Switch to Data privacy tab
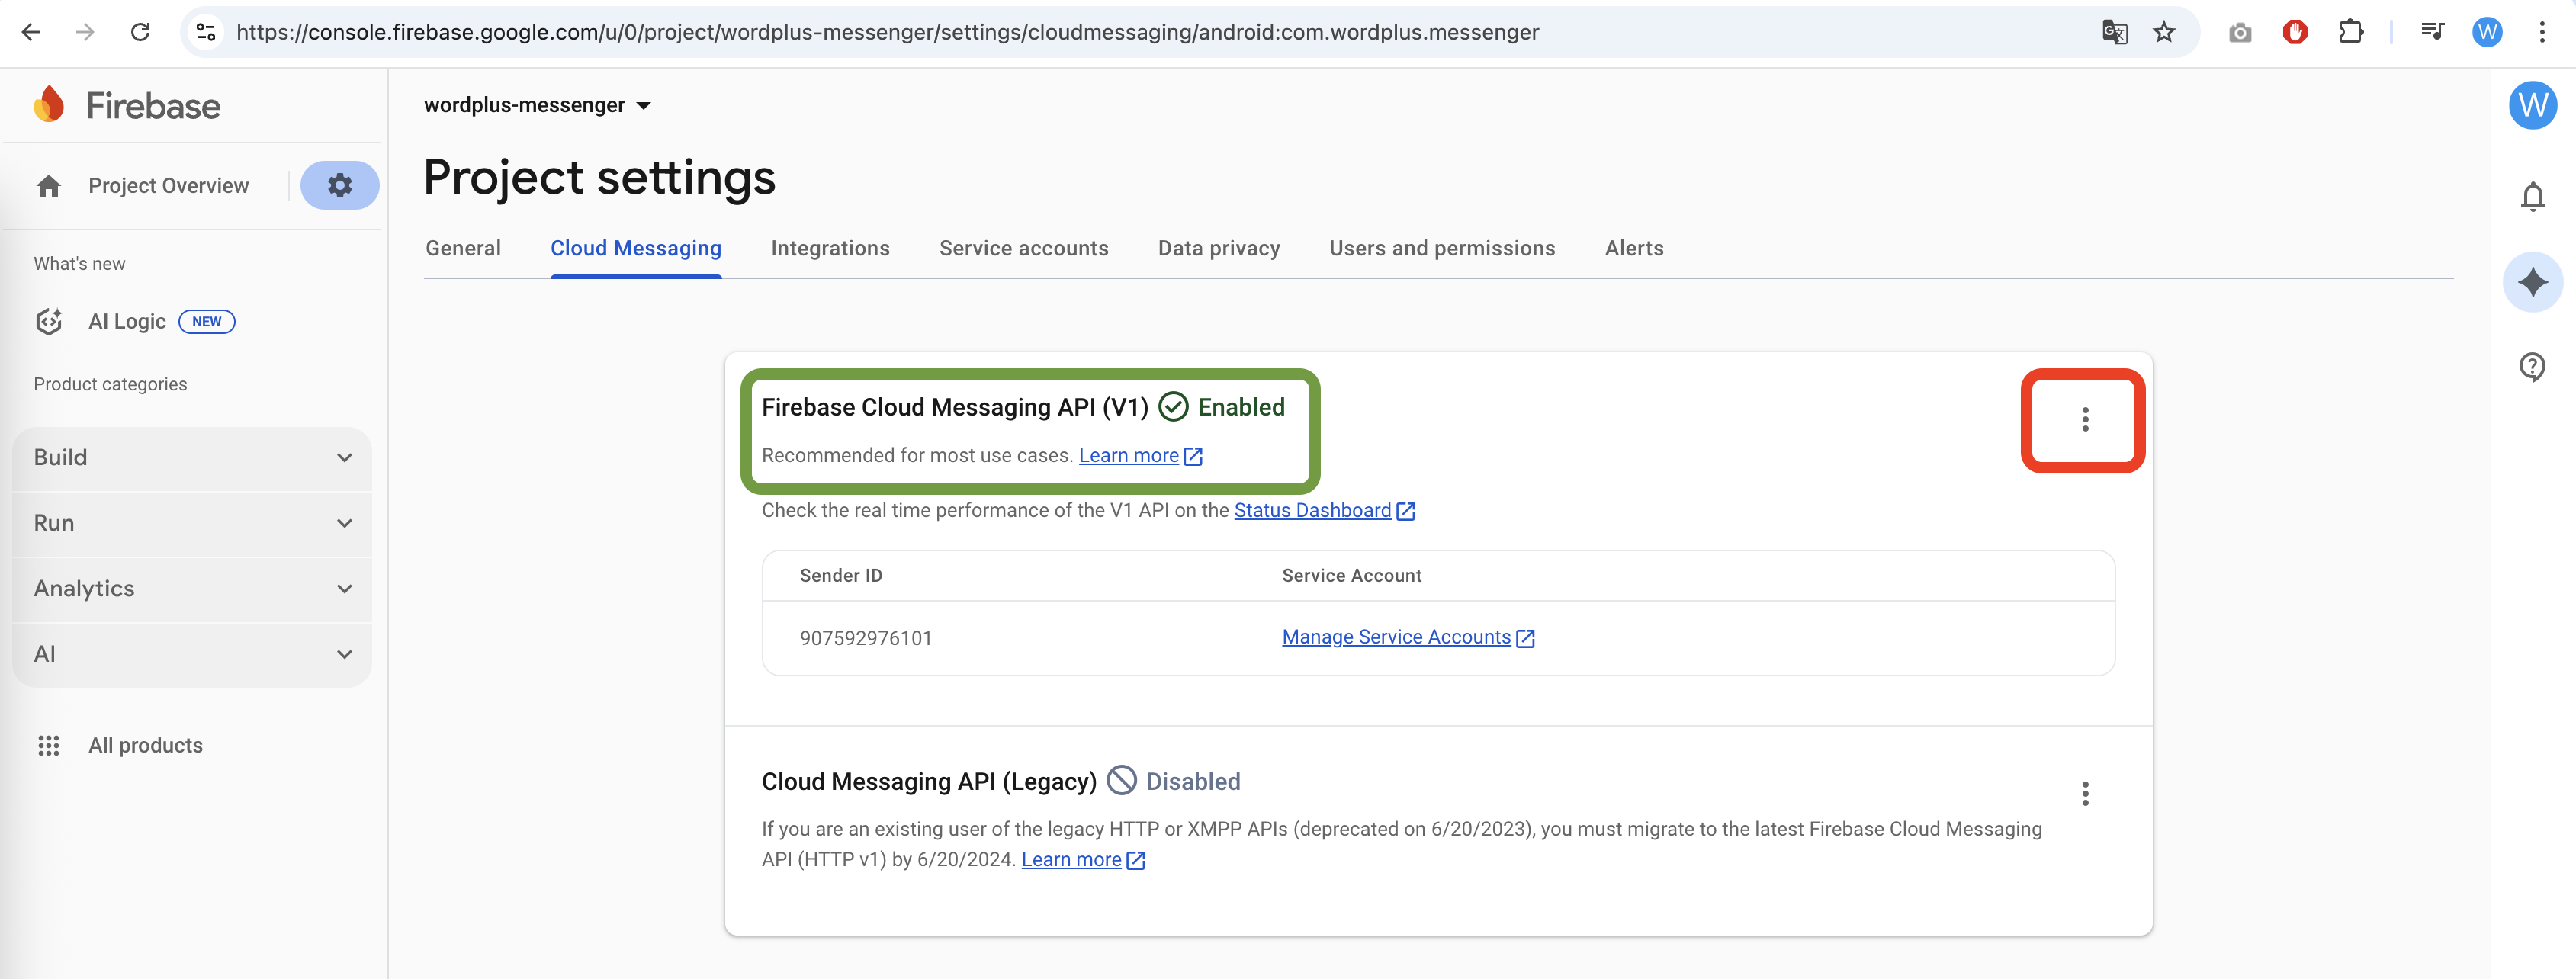Image resolution: width=2576 pixels, height=979 pixels. coord(1219,248)
